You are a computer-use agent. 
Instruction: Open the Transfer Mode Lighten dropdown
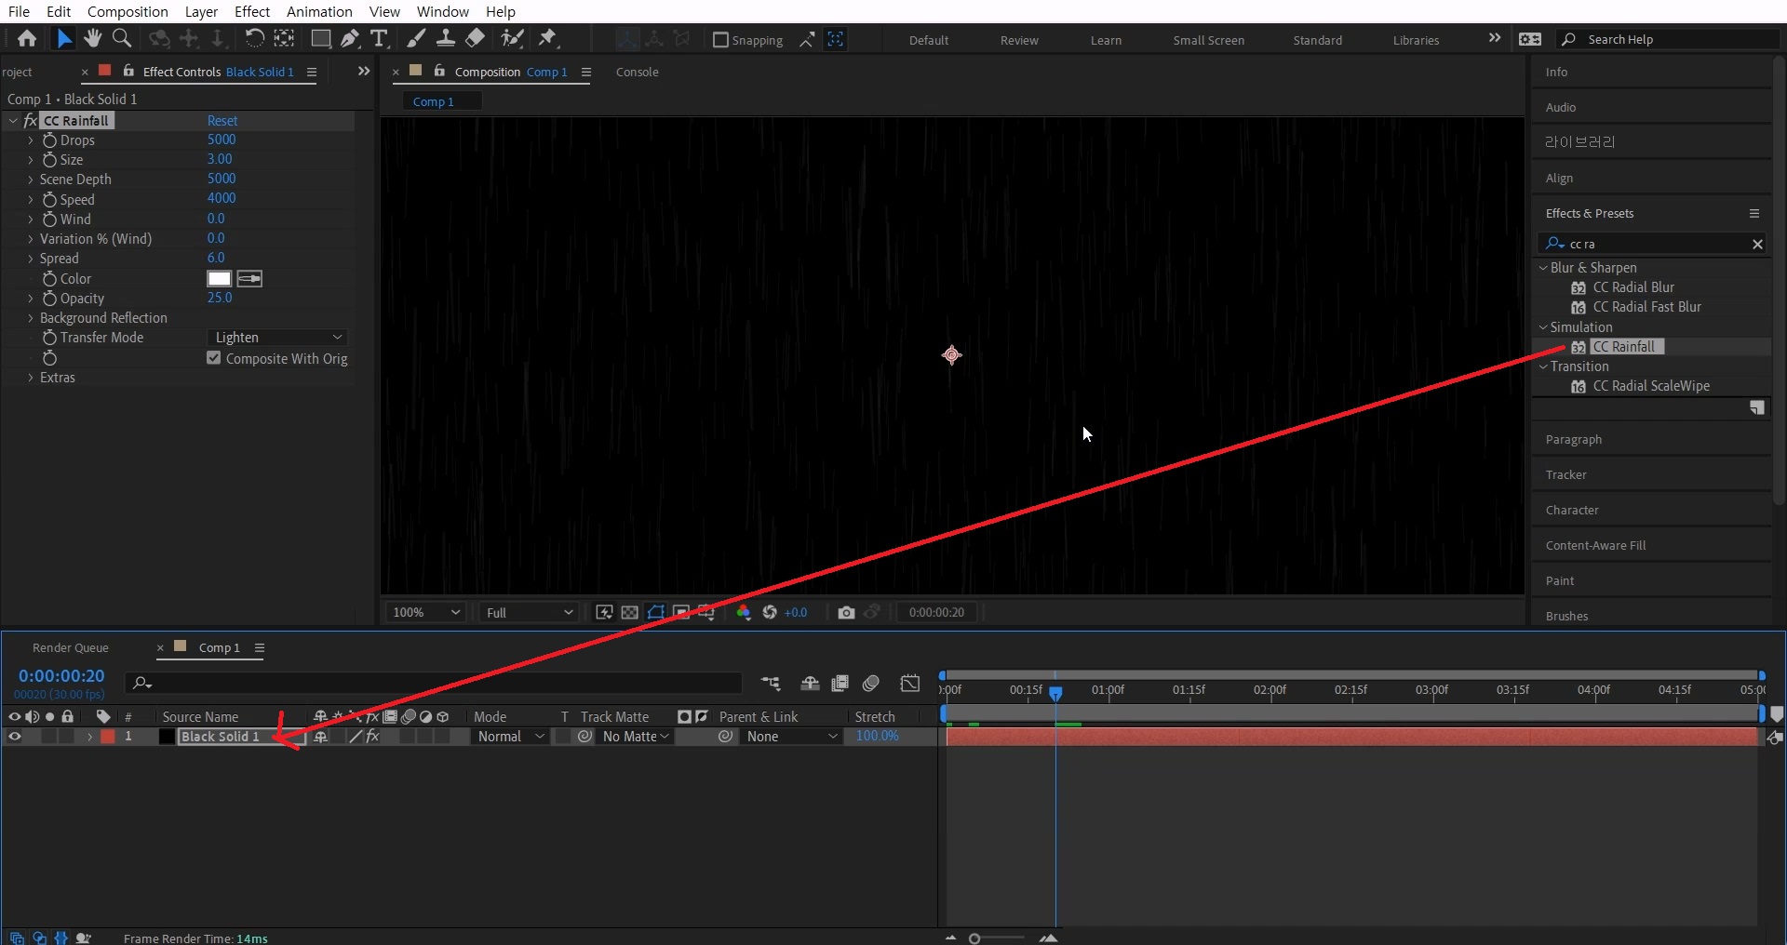[x=278, y=338]
